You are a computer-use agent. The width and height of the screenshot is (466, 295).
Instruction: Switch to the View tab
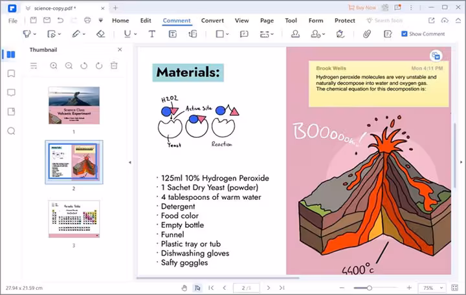(241, 21)
